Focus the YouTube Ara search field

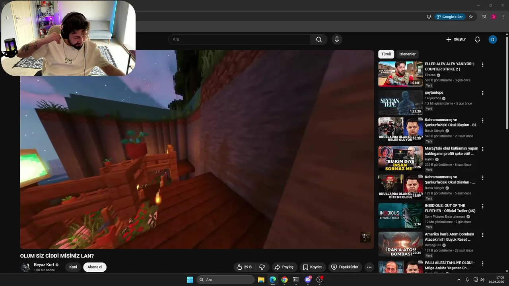(x=239, y=39)
